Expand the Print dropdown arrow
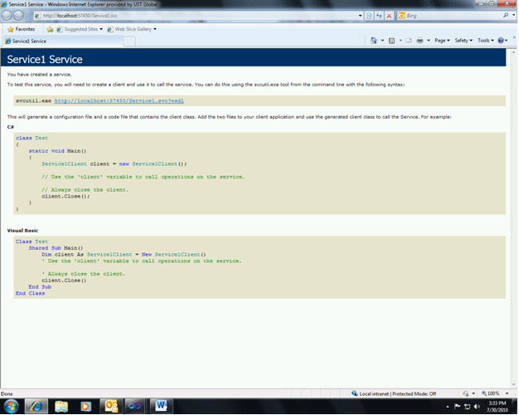This screenshot has width=519, height=415. 429,41
